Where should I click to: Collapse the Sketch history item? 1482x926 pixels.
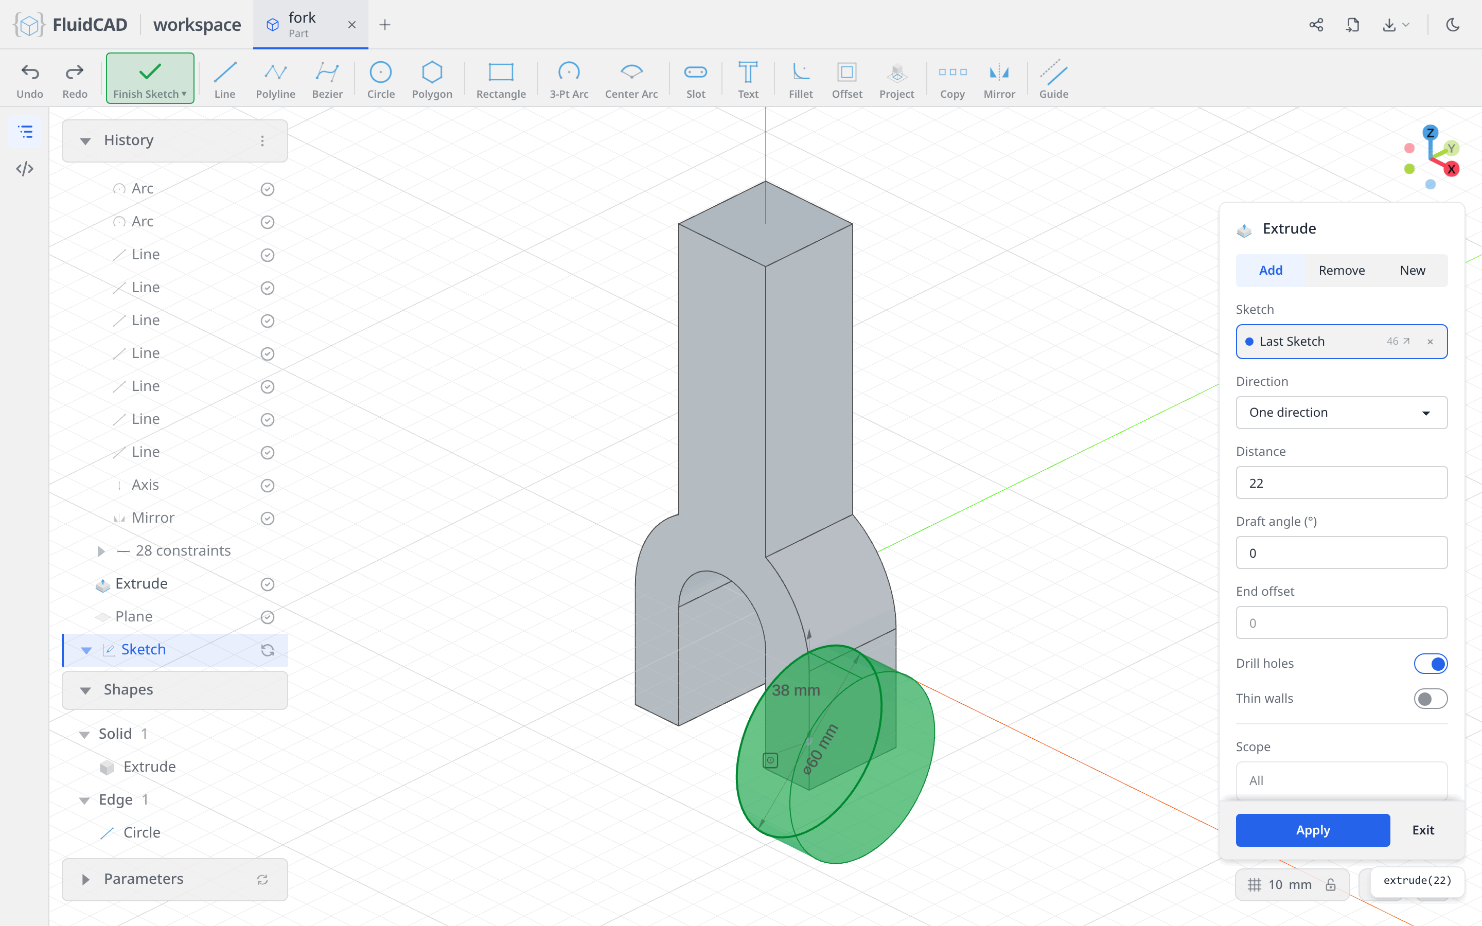click(x=86, y=650)
